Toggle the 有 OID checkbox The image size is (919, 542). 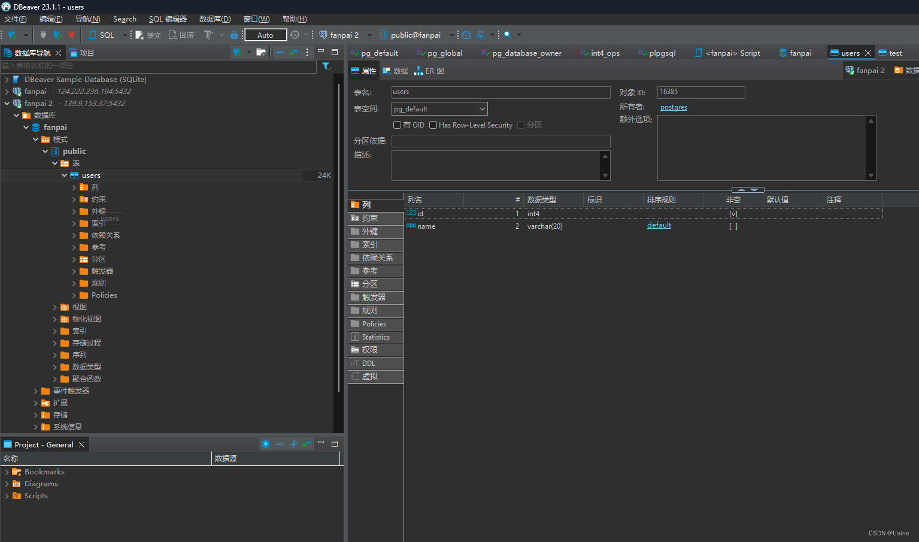pos(397,125)
